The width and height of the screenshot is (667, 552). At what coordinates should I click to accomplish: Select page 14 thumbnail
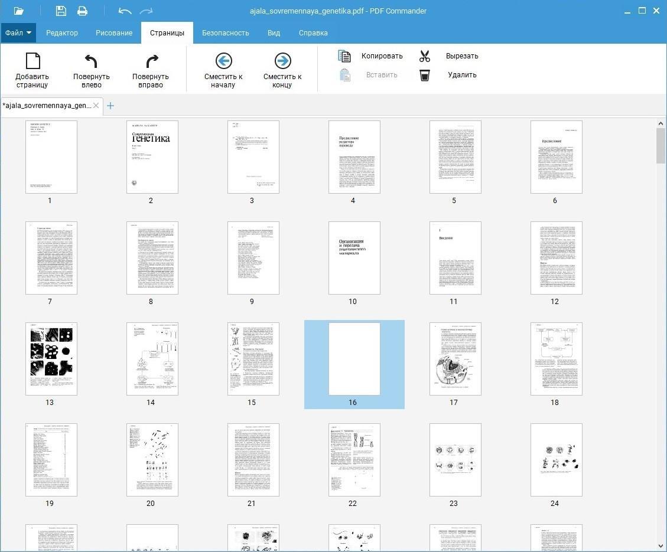pos(152,358)
